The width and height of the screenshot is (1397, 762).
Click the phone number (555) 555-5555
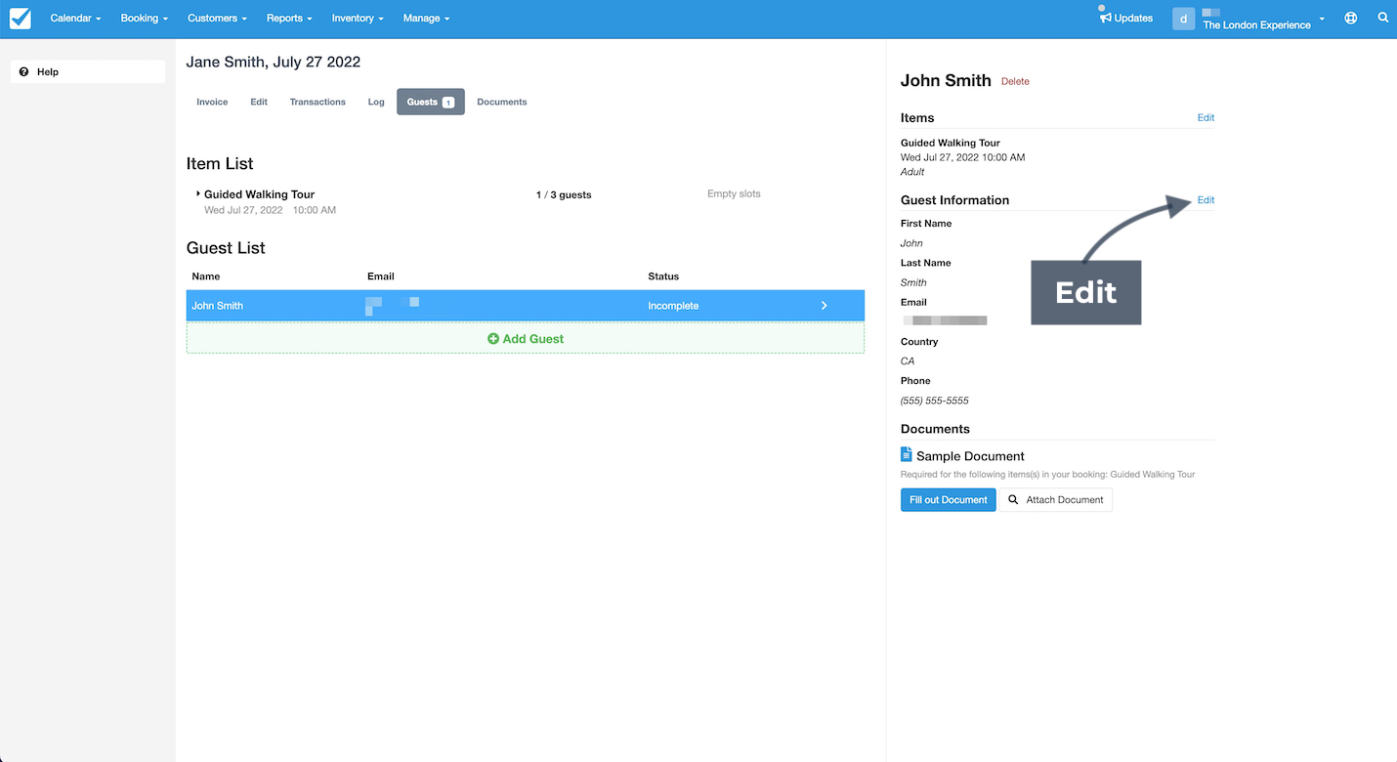(935, 401)
